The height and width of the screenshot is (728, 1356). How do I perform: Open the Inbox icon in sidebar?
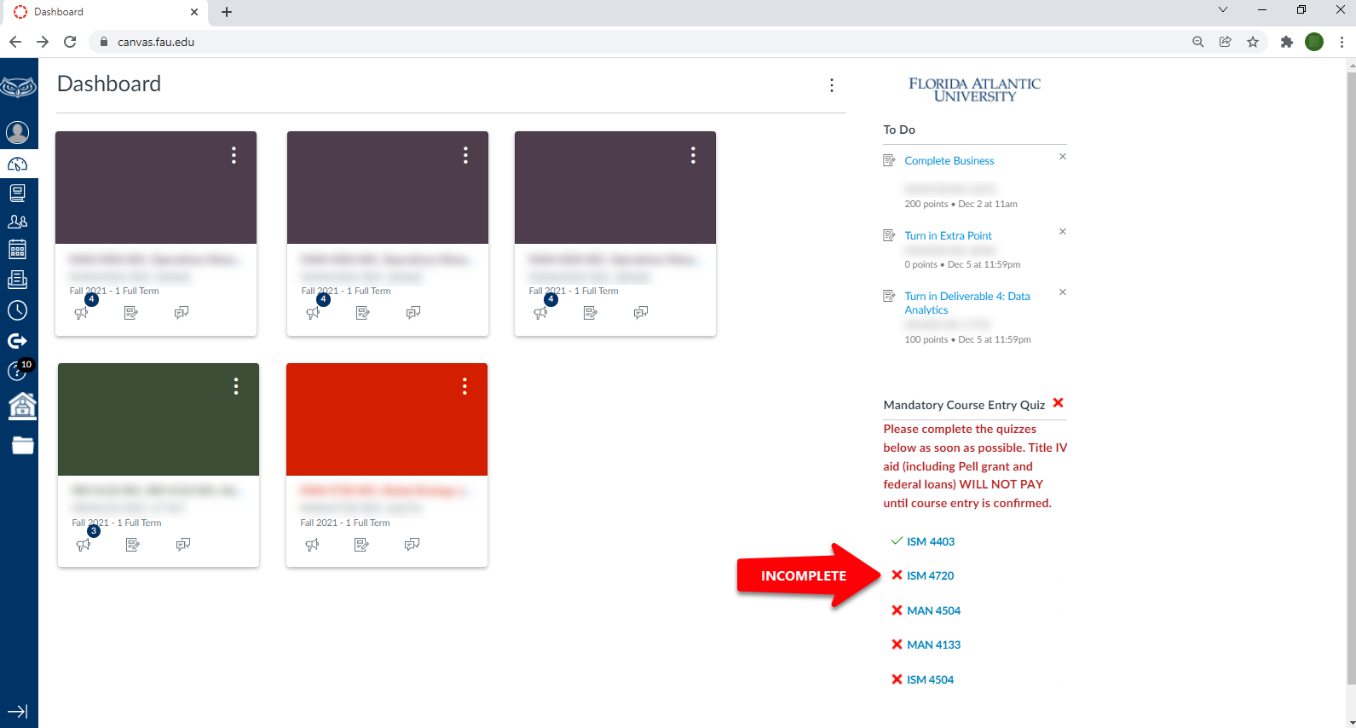[18, 280]
